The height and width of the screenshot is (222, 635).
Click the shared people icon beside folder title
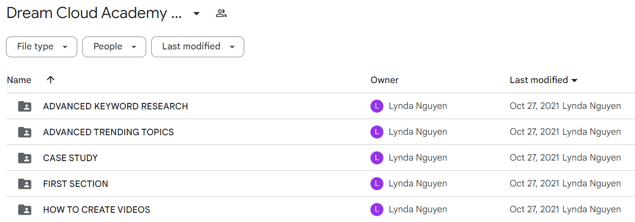(221, 13)
